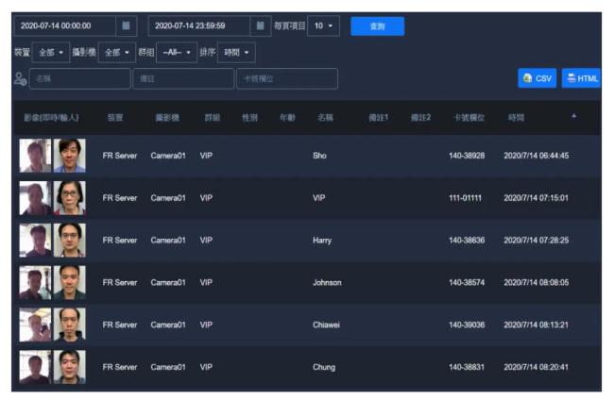The height and width of the screenshot is (400, 615).
Task: Click the 名稱 name search input field
Action: tap(80, 79)
